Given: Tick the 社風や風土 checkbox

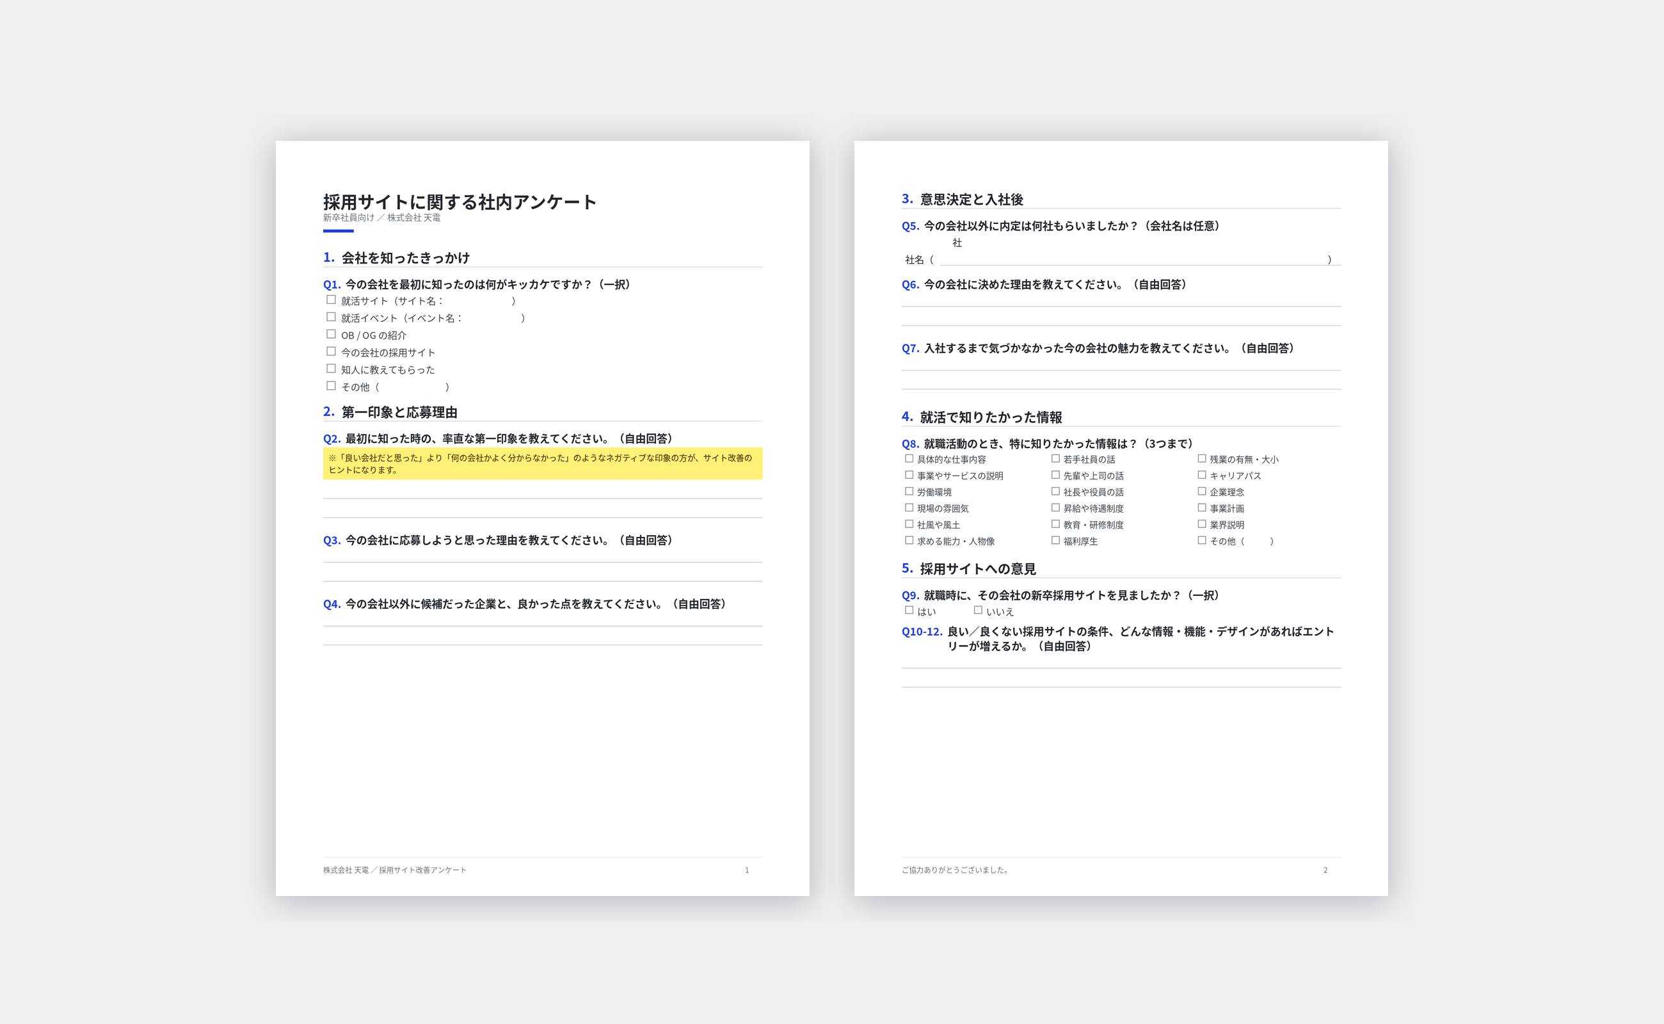Looking at the screenshot, I should [x=909, y=524].
